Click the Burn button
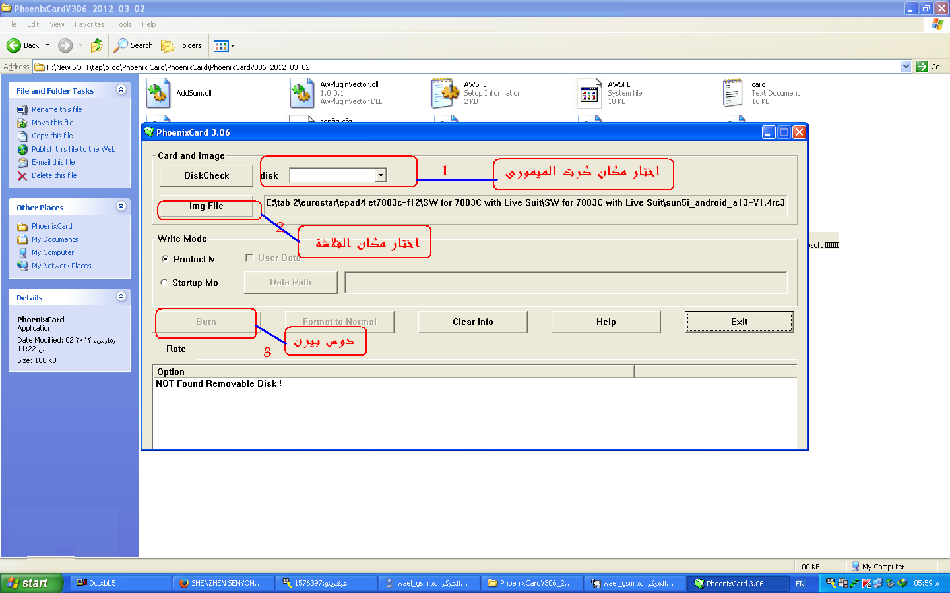Screen dimensions: 950x593 (206, 322)
